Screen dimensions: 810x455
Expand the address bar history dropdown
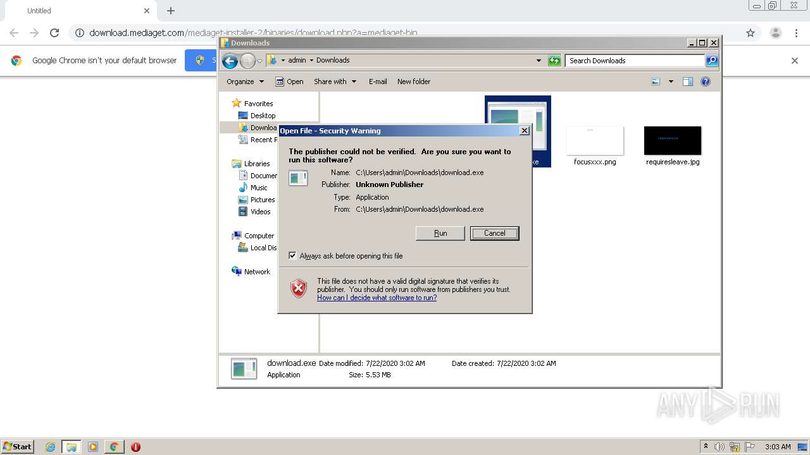(x=539, y=61)
